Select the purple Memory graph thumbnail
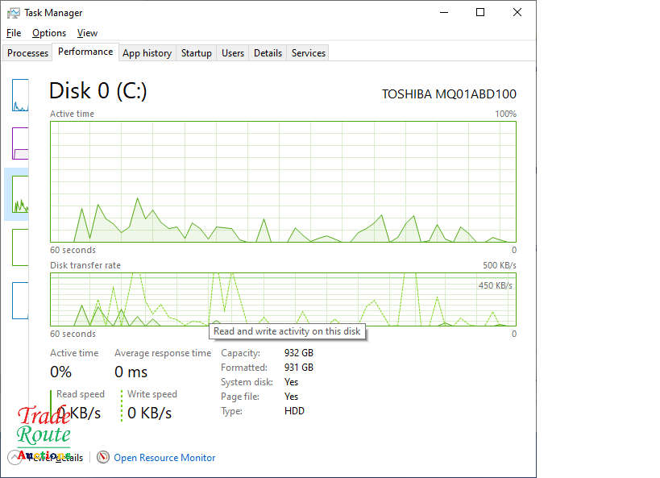This screenshot has height=478, width=660. tap(20, 143)
